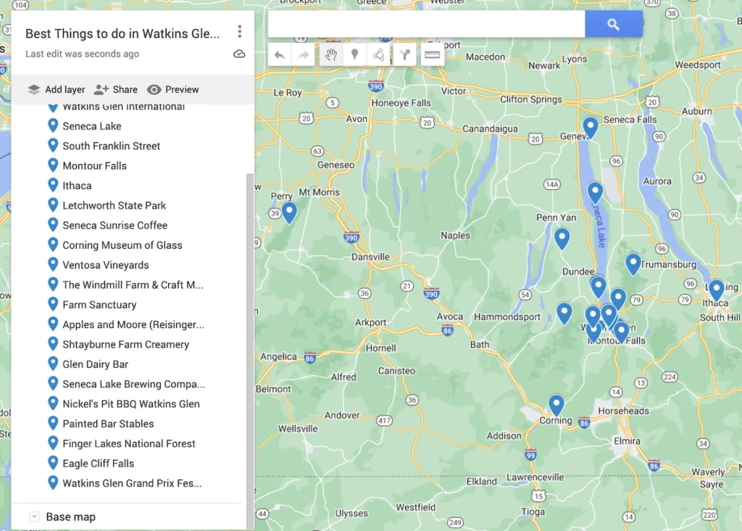The width and height of the screenshot is (742, 531).
Task: Select Glen Dairy Bar list item
Action: 95,364
